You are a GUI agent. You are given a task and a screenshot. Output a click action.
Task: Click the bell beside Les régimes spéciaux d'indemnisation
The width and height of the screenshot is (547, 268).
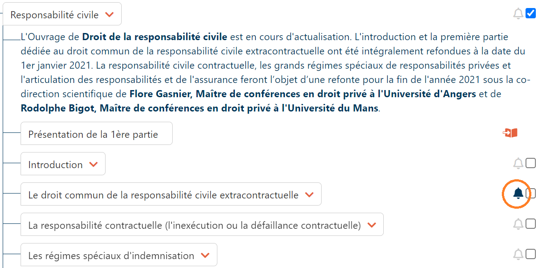coord(518,254)
